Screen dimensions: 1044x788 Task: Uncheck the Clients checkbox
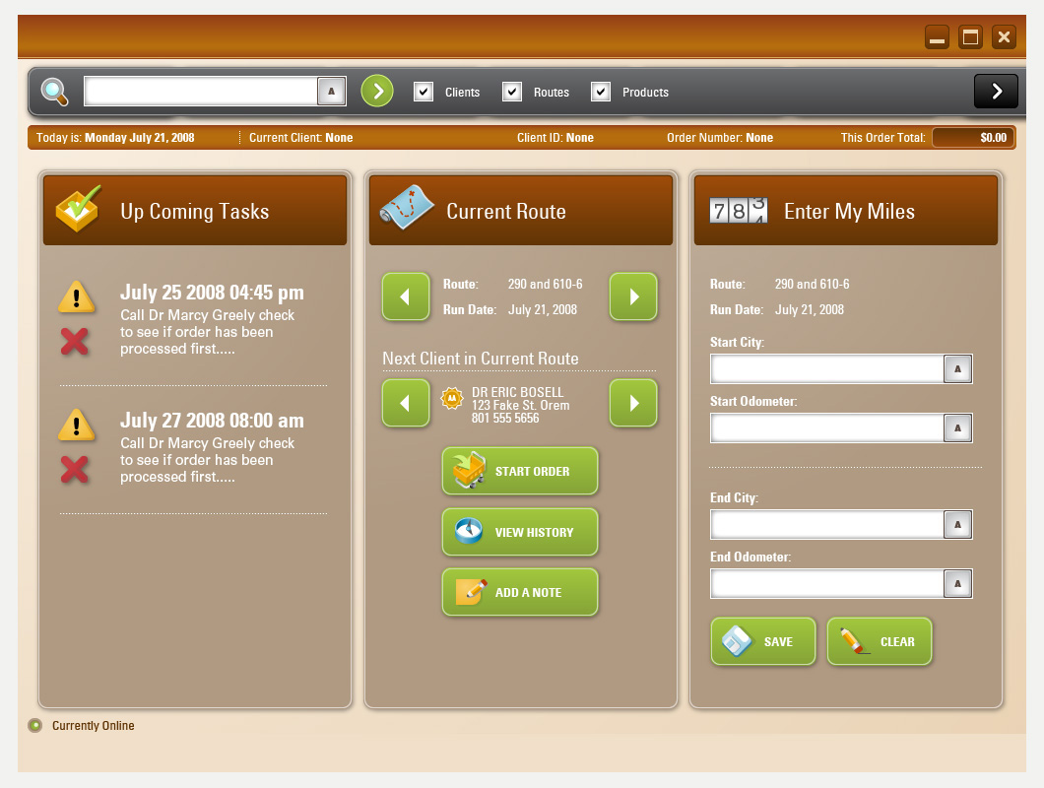424,92
